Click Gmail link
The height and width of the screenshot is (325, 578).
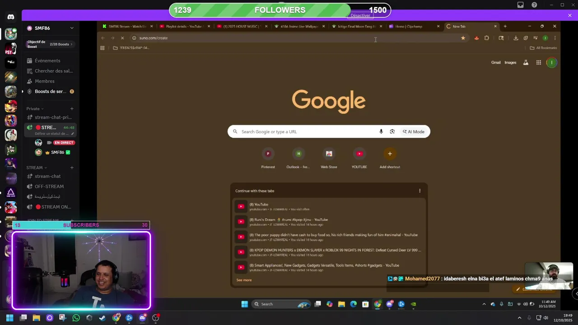(496, 63)
